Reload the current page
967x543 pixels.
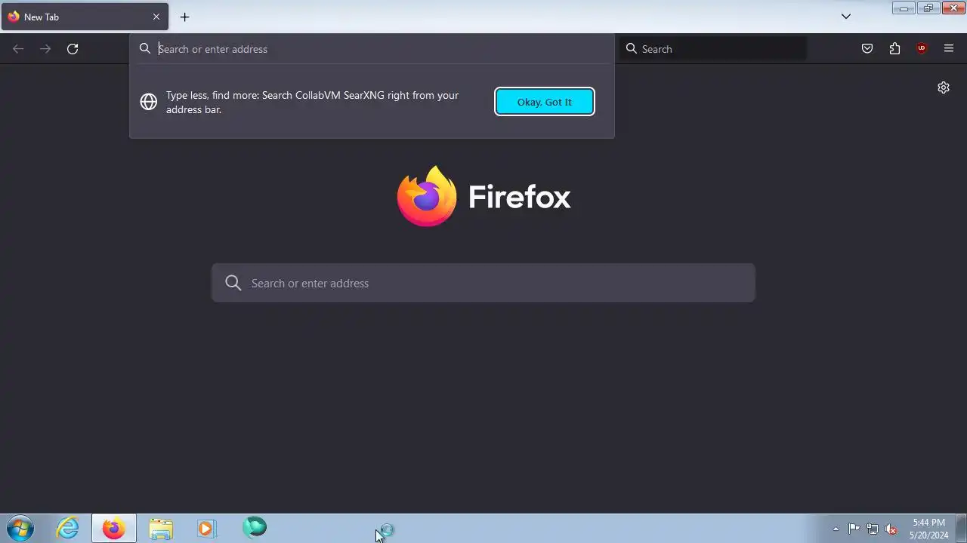pos(73,49)
